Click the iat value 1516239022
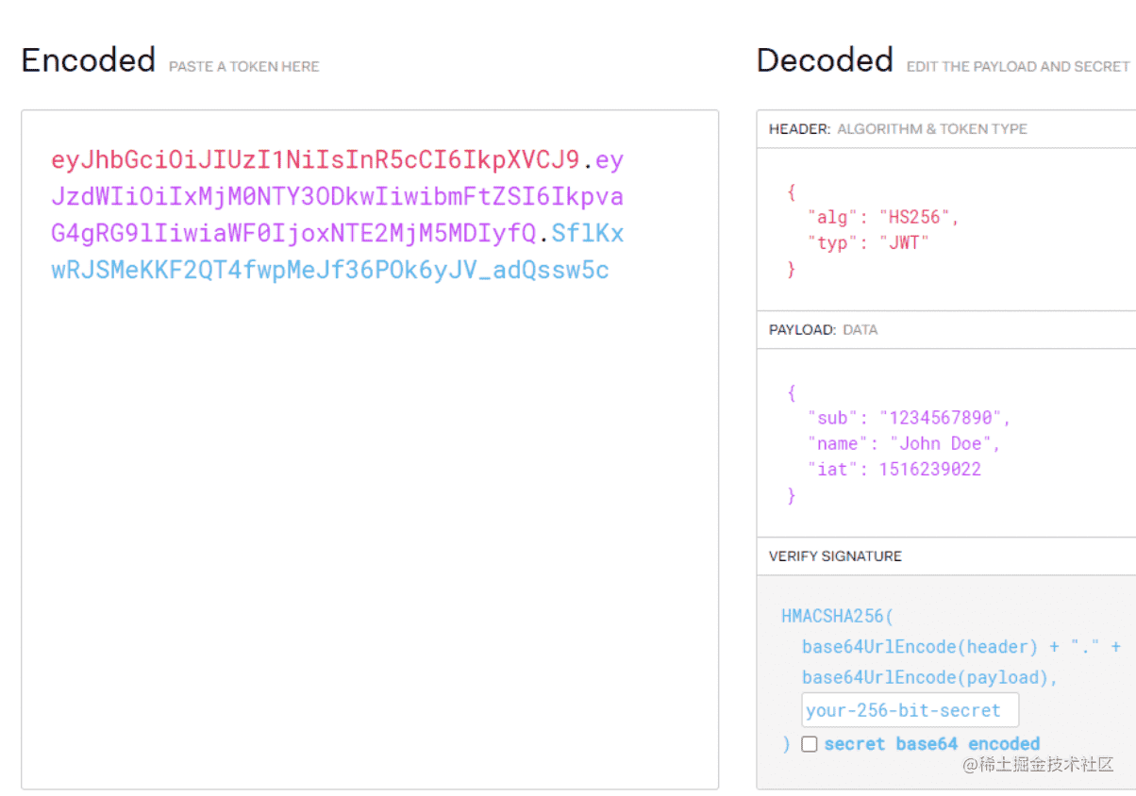This screenshot has width=1136, height=796. (x=929, y=469)
